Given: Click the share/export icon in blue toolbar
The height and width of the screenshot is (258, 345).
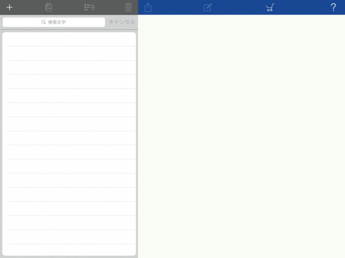Looking at the screenshot, I should click(148, 7).
